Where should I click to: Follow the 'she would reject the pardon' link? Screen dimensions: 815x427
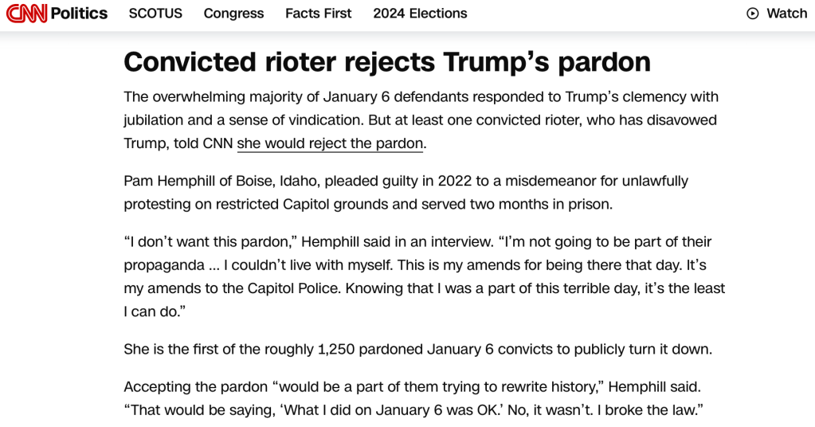coord(330,143)
